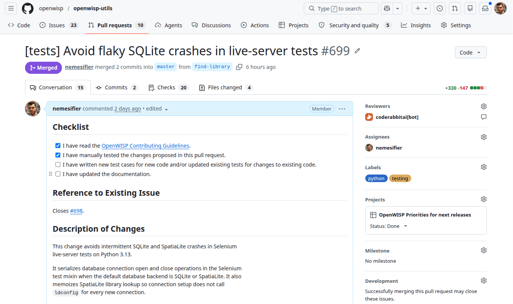This screenshot has width=513, height=304.
Task: Edit Development with gear icon
Action: 483,281
